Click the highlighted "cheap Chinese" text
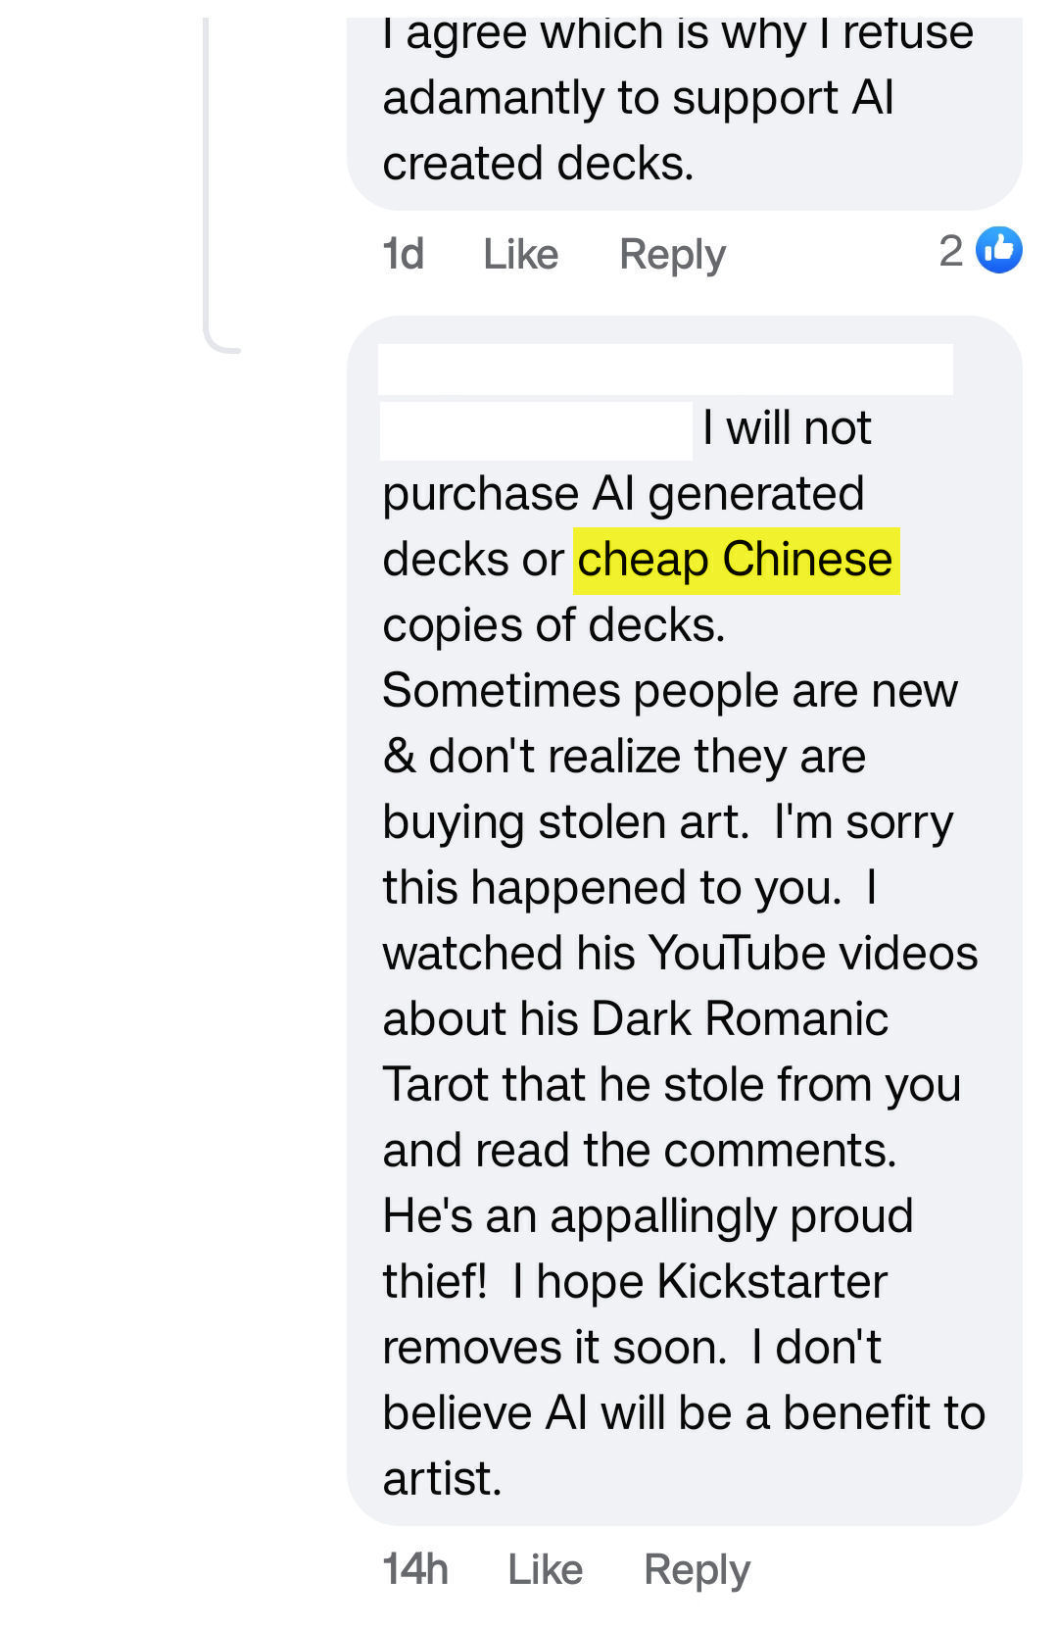The height and width of the screenshot is (1629, 1058). [x=736, y=561]
